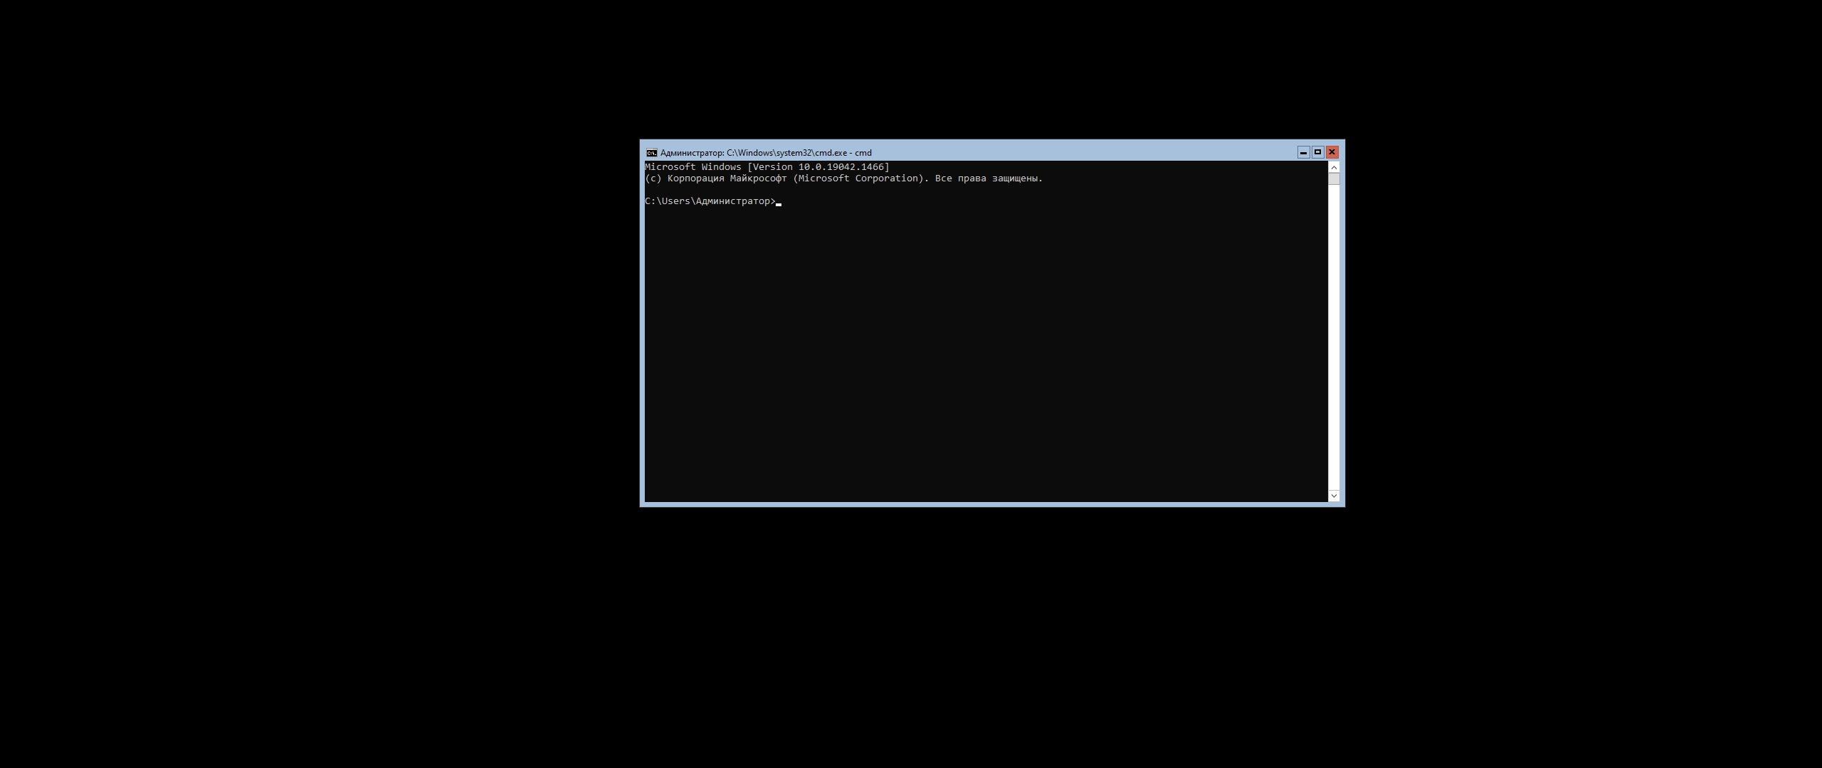Minimize the command prompt window
The image size is (1822, 768).
[1303, 153]
